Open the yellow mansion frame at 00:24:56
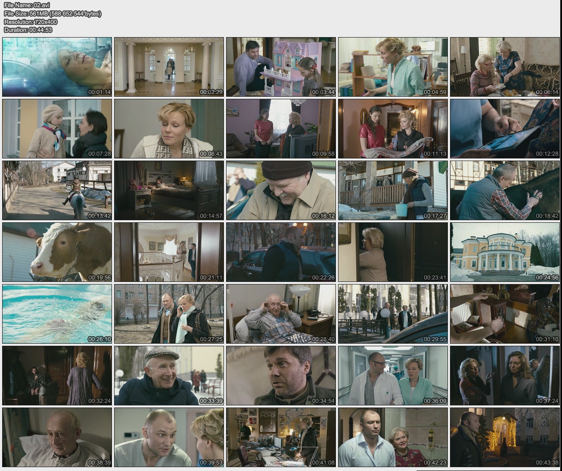Image resolution: width=562 pixels, height=471 pixels. [505, 252]
